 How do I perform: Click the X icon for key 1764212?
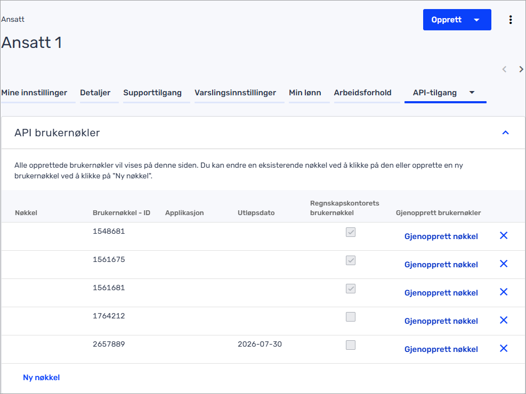click(503, 320)
